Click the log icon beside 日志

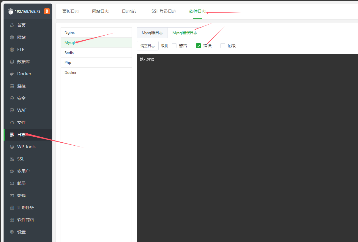click(12, 135)
